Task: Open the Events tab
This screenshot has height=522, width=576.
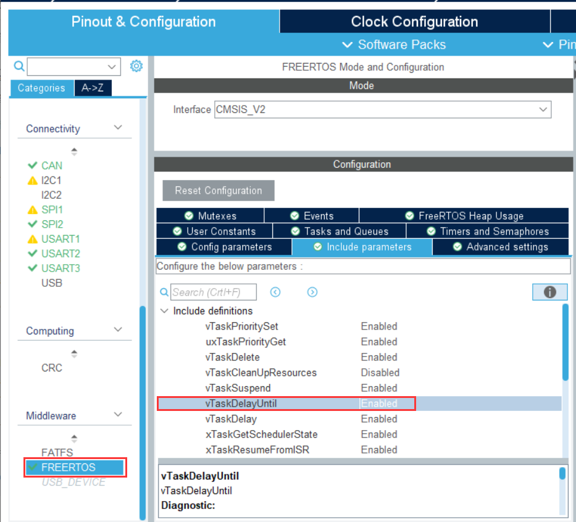Action: coord(312,216)
